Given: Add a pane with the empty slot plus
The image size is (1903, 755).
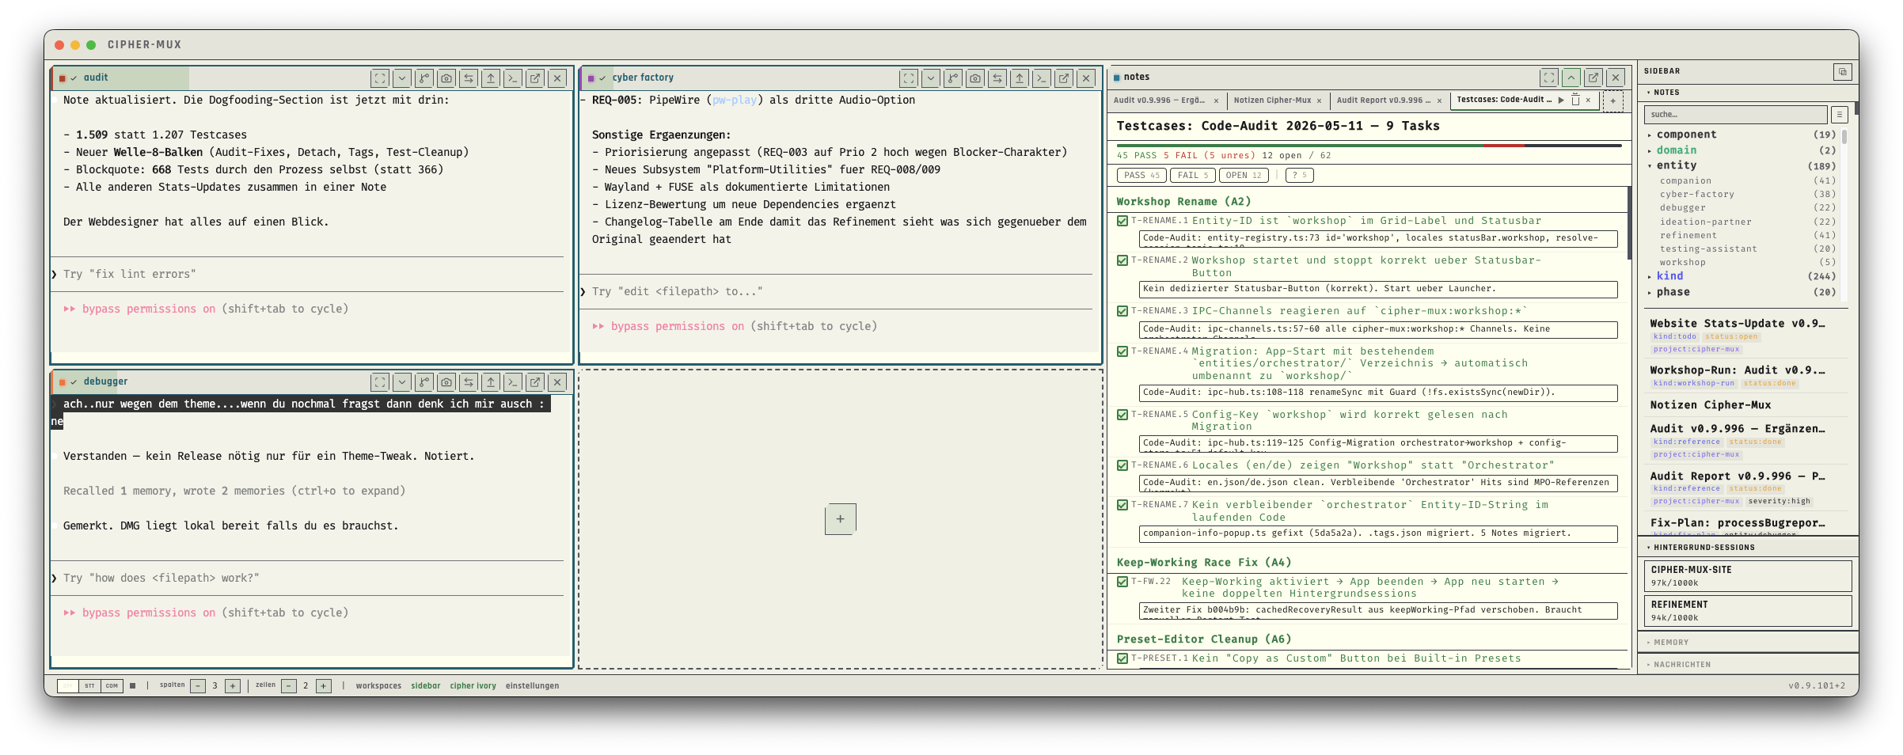Looking at the screenshot, I should 840,519.
